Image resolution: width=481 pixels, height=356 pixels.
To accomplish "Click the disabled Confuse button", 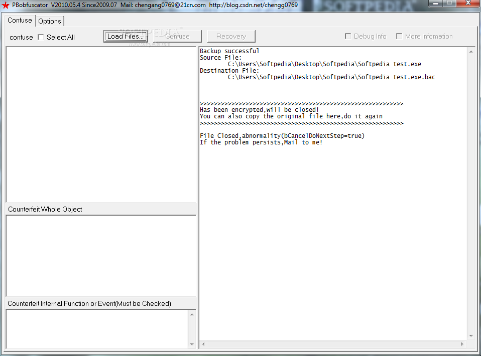I will (x=177, y=36).
